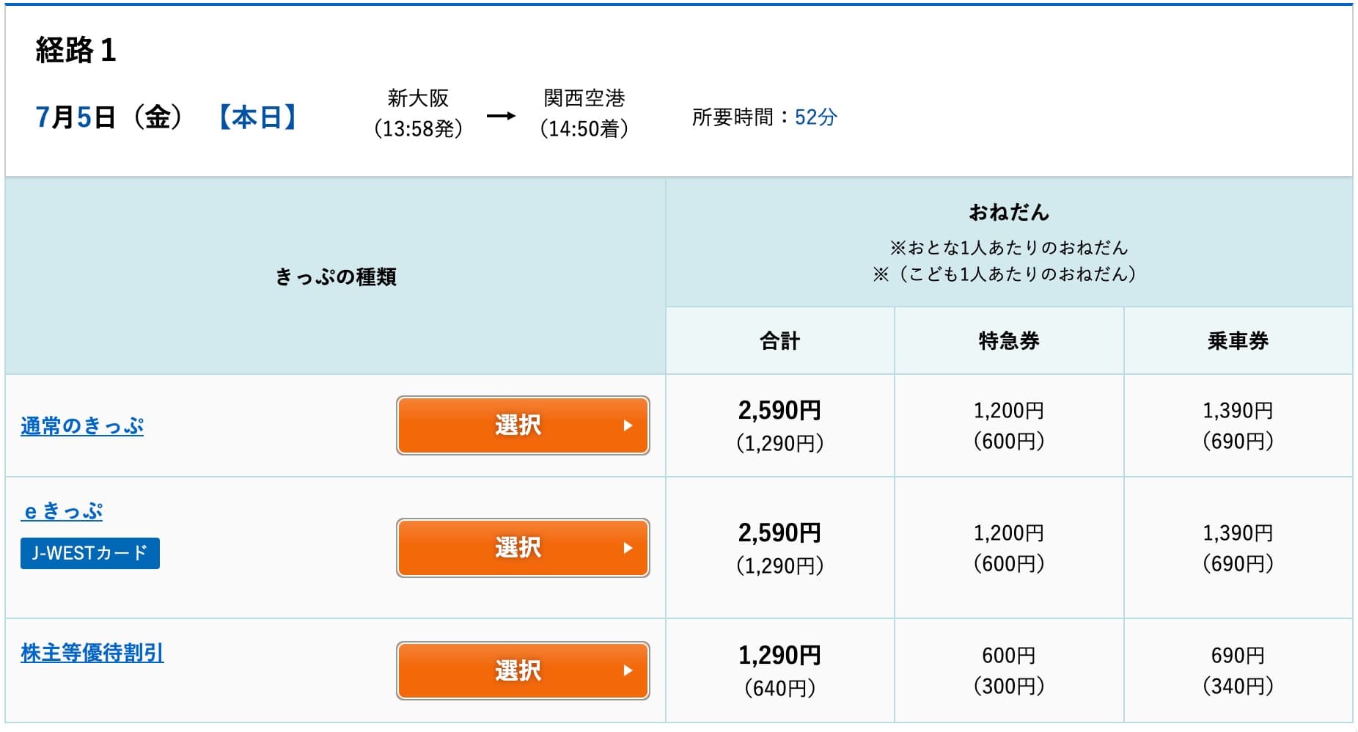Image resolution: width=1358 pixels, height=732 pixels.
Task: Open the 株主等優待割引 link
Action: 92,653
